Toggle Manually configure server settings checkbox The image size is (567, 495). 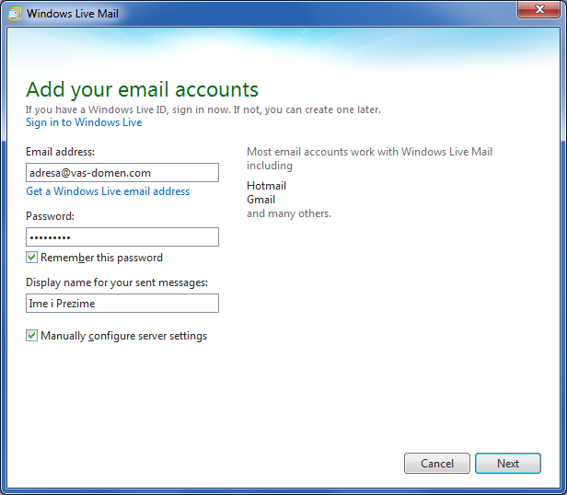(31, 336)
